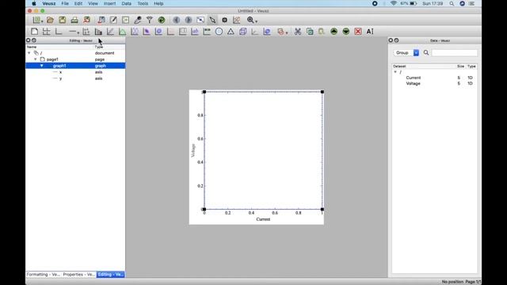Add a key legend widget
This screenshot has height=285, width=507.
pos(183,32)
